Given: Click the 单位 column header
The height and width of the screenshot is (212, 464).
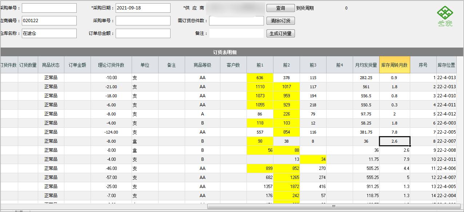Looking at the screenshot, I should click(145, 65).
